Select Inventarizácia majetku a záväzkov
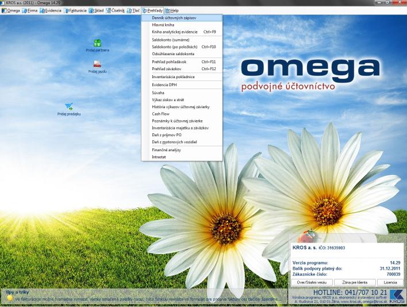This screenshot has height=307, width=407. [x=182, y=128]
